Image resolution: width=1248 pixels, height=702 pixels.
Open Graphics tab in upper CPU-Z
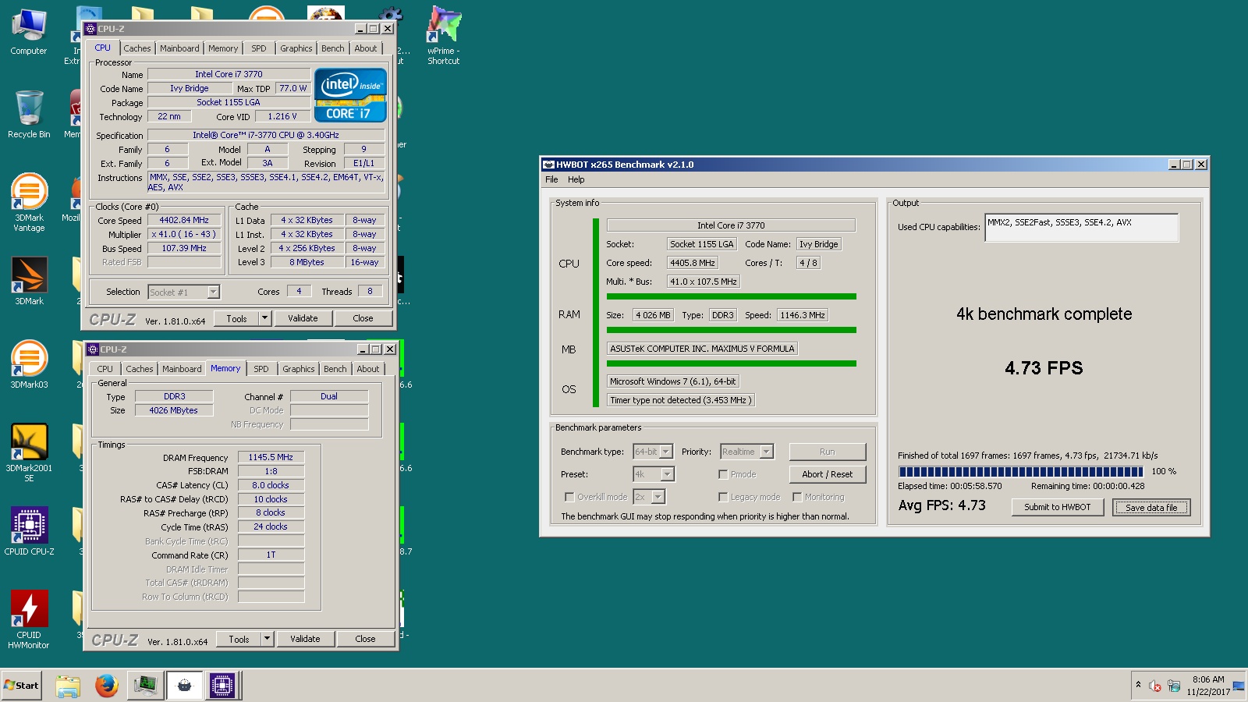pyautogui.click(x=296, y=48)
